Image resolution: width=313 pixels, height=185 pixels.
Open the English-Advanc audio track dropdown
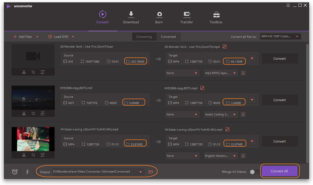(x=221, y=156)
